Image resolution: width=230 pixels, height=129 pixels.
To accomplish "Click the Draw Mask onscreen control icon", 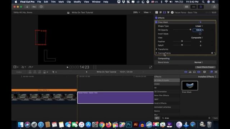I will (200, 22).
